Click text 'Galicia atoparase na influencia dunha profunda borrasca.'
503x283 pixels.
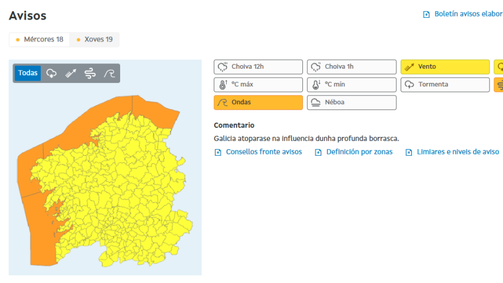coord(307,139)
